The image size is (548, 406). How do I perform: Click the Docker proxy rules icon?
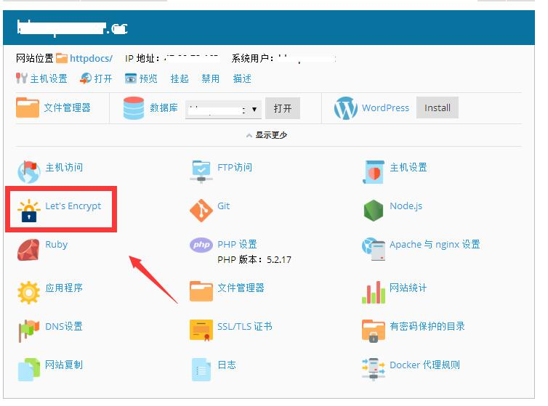(374, 368)
